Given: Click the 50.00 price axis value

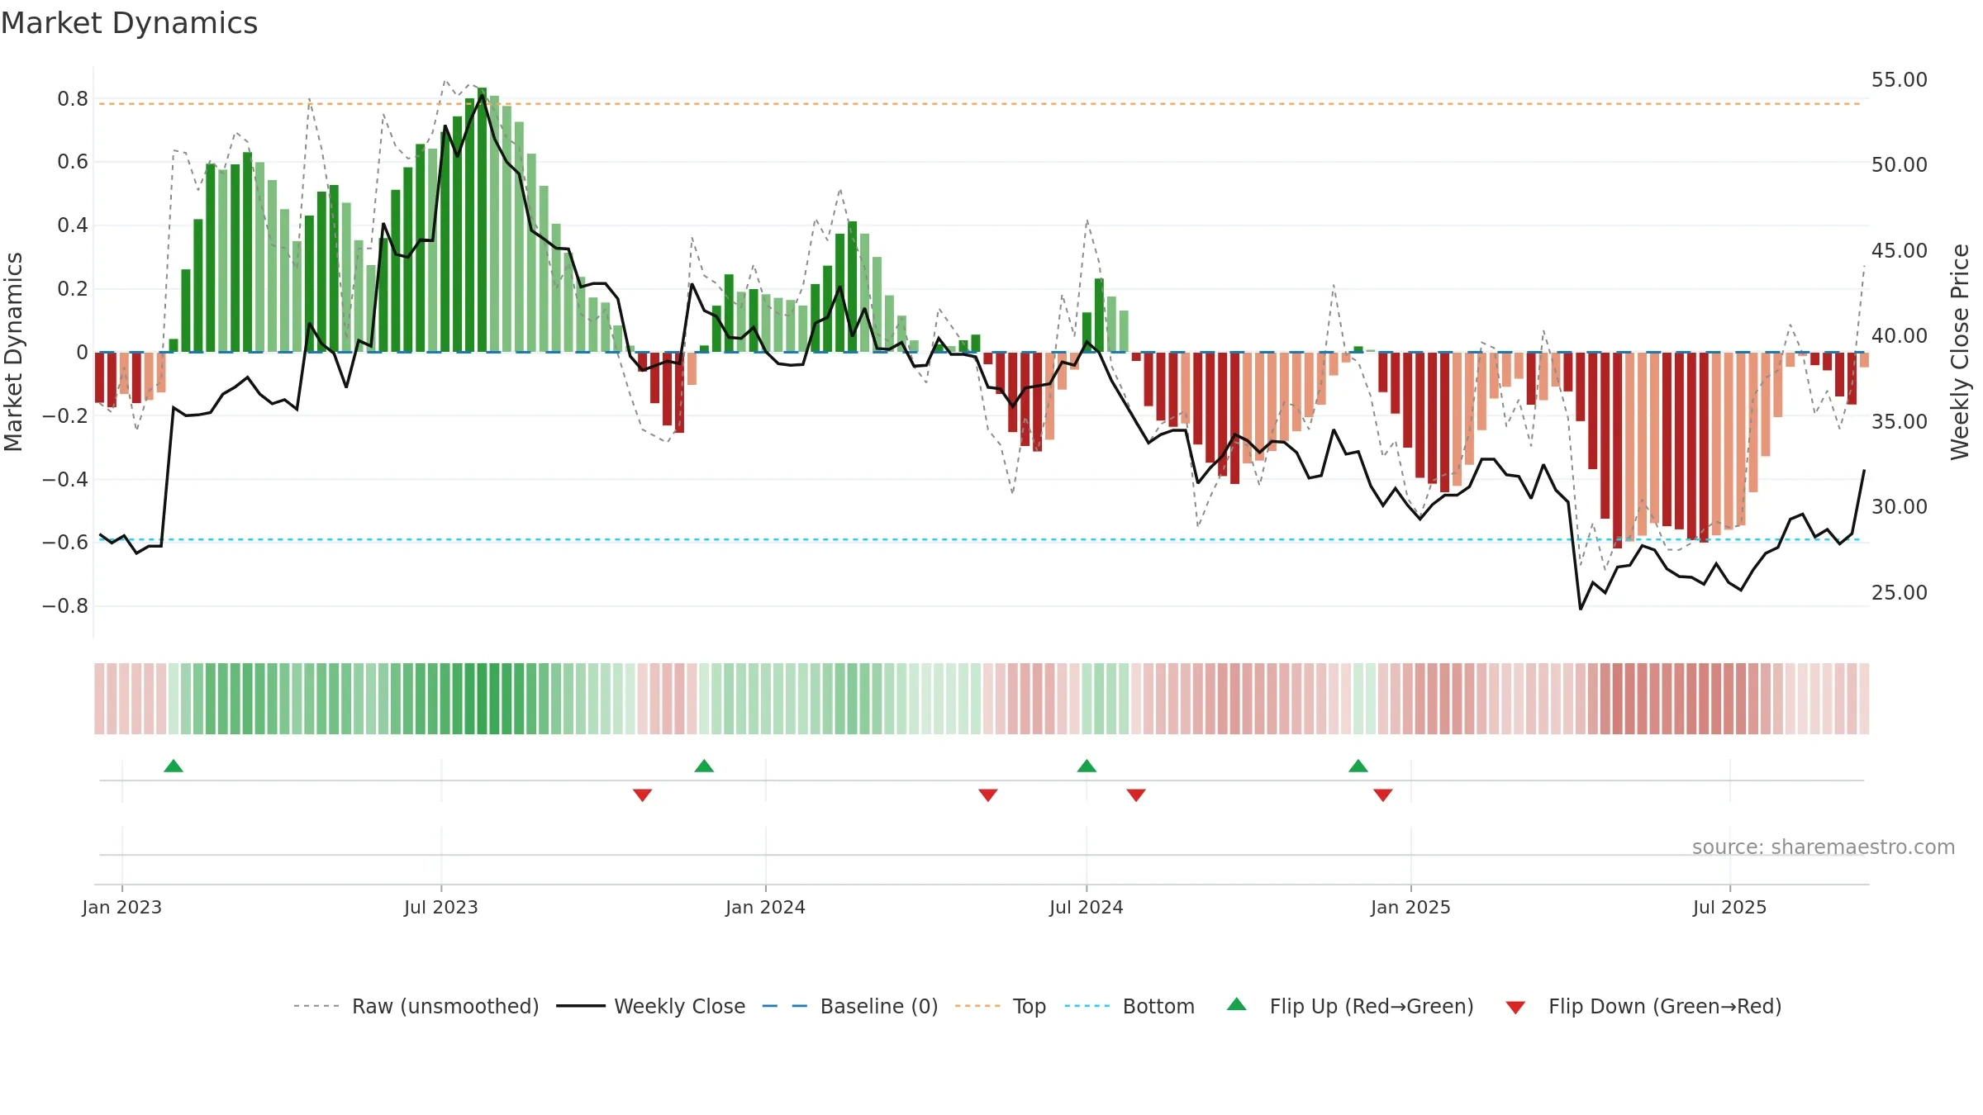Looking at the screenshot, I should click(1899, 165).
